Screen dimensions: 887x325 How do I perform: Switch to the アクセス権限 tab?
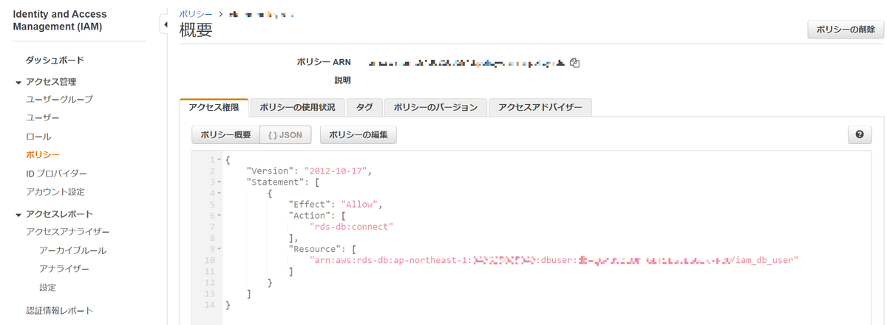click(x=214, y=107)
